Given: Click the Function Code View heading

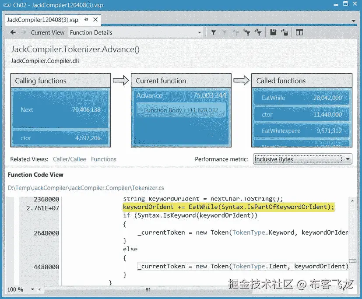Looking at the screenshot, I should click(x=35, y=175).
